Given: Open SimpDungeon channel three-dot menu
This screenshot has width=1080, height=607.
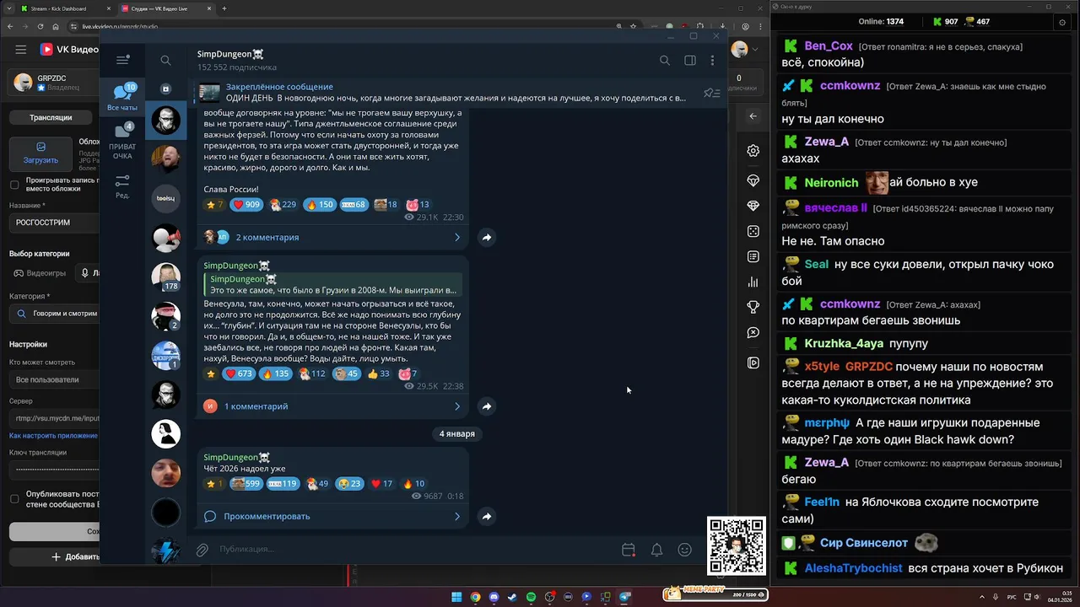Looking at the screenshot, I should click(713, 60).
